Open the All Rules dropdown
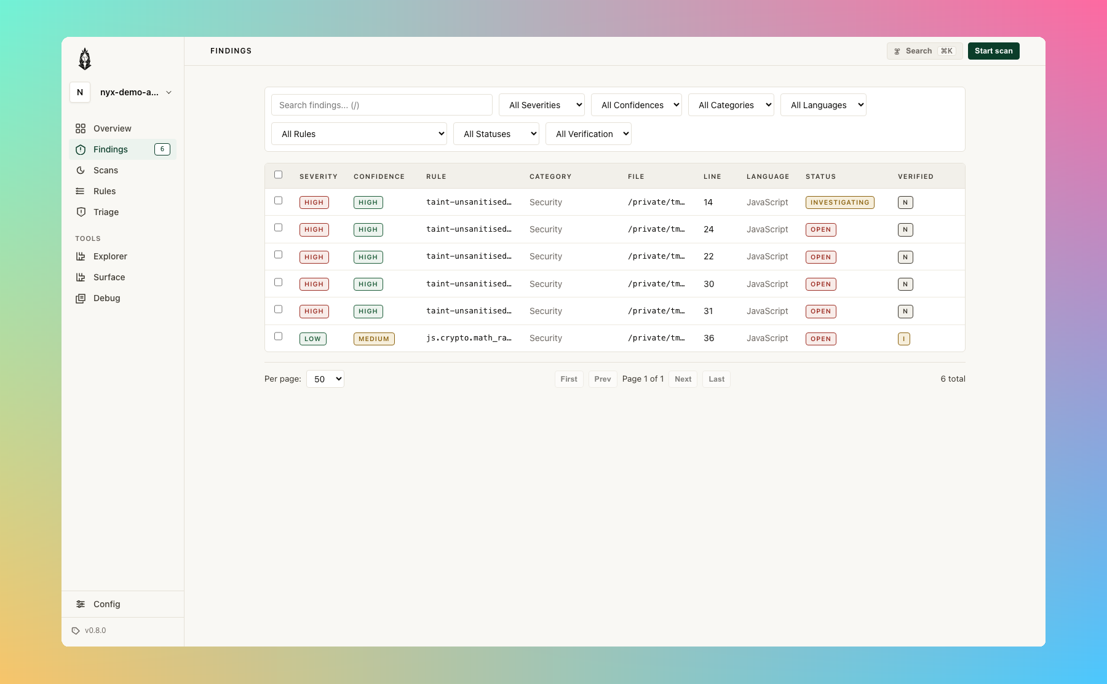Screen dimensions: 1107x684 pos(359,134)
